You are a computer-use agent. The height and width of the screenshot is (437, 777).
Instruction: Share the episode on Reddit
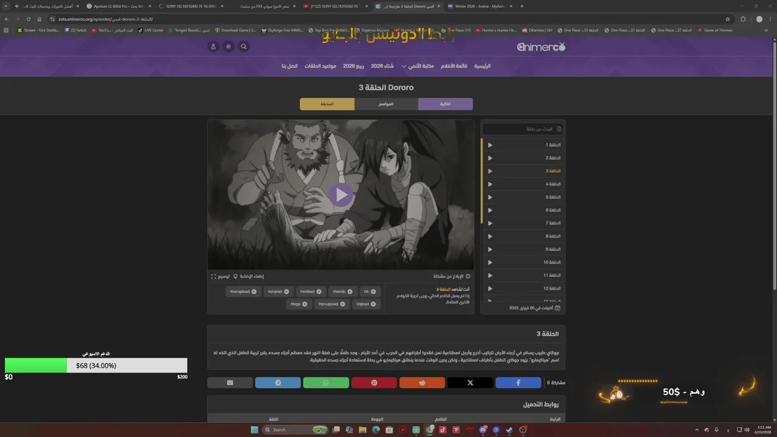tap(422, 383)
